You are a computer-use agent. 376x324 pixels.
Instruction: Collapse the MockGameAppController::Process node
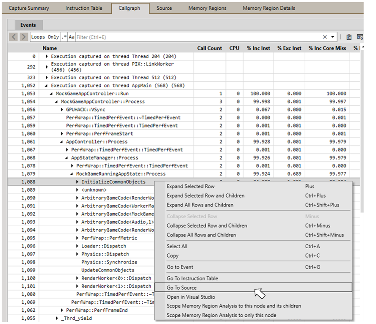point(56,102)
